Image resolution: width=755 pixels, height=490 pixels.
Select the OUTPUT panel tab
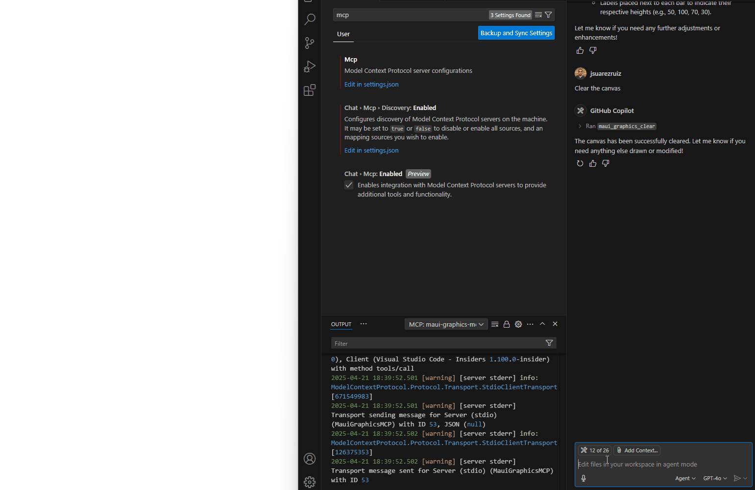coord(341,324)
